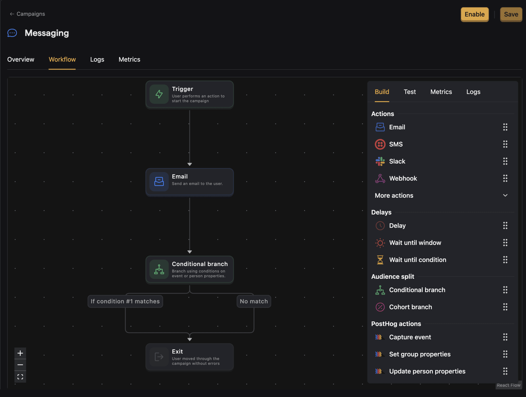Click the lightning bolt icon in Trigger node

pyautogui.click(x=159, y=94)
